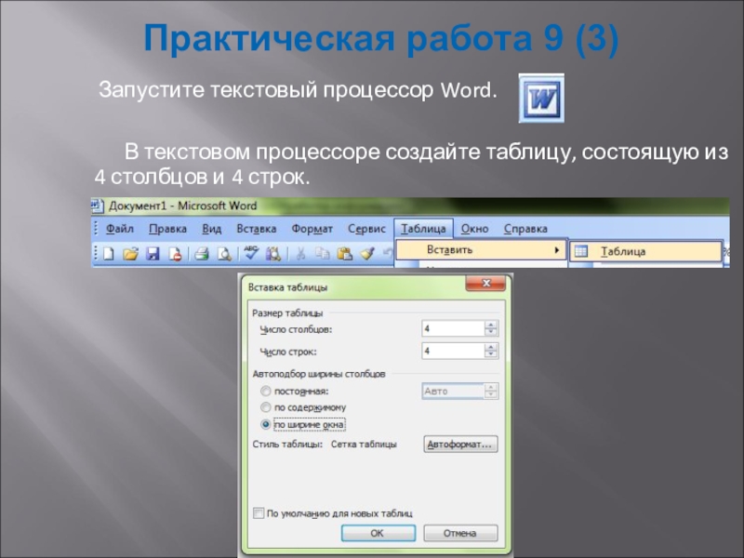Decrease Число столбцов with the down arrow
744x558 pixels.
click(x=491, y=332)
